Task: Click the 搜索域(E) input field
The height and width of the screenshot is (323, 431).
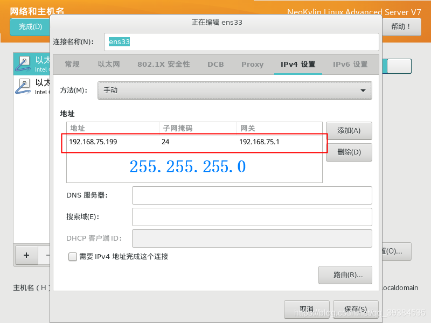Action: (252, 217)
